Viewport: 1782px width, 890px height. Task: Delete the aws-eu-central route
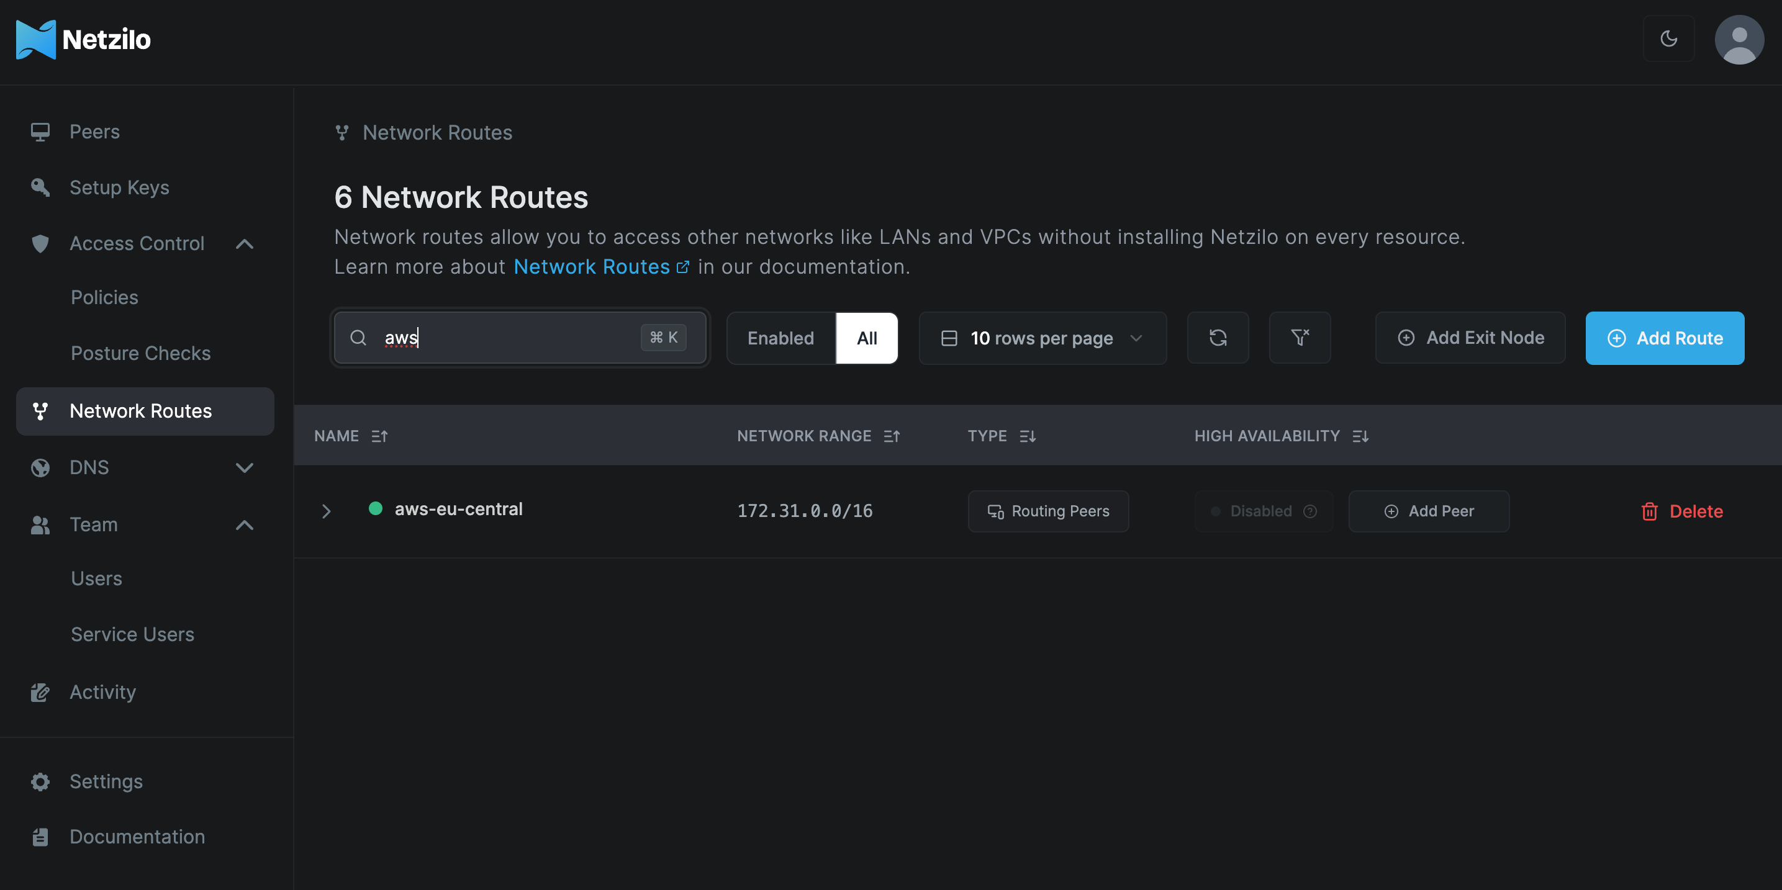pos(1681,511)
